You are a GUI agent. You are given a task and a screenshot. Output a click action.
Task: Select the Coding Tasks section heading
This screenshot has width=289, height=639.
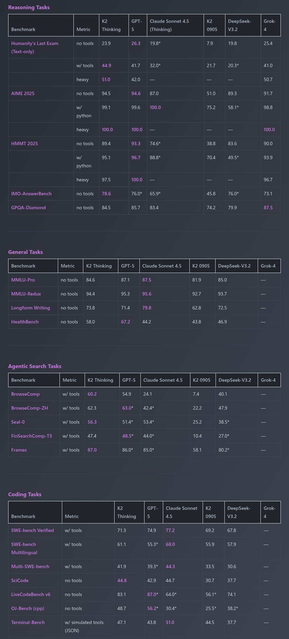tap(25, 495)
